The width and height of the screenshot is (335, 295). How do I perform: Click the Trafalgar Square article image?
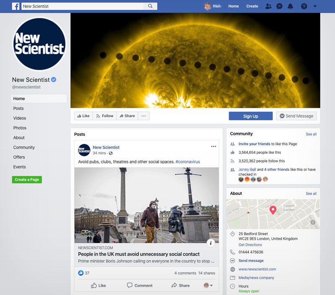[147, 205]
